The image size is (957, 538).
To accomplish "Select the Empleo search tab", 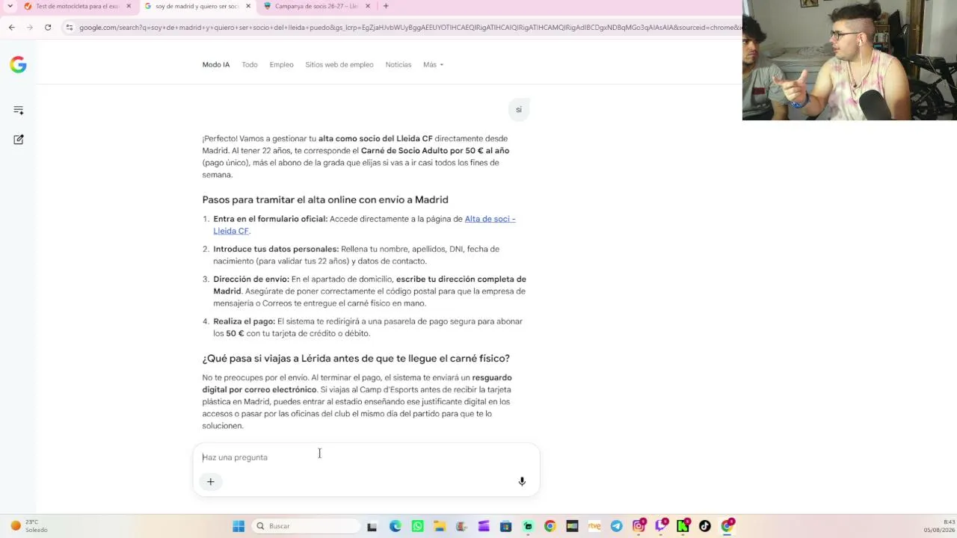I will click(281, 65).
